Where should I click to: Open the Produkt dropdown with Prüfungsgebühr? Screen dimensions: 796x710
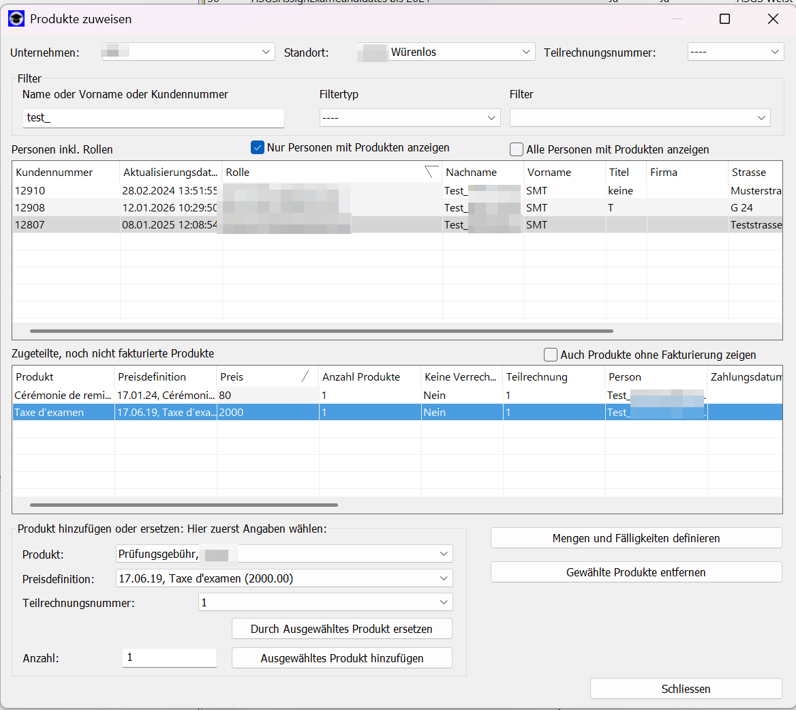[284, 554]
